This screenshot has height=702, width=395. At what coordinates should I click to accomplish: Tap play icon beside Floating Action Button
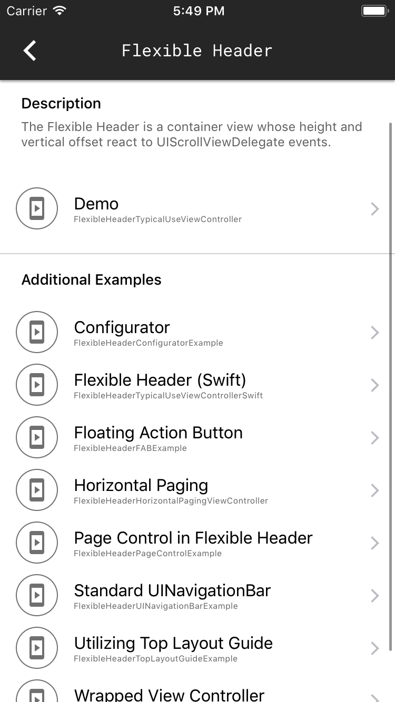tap(37, 437)
